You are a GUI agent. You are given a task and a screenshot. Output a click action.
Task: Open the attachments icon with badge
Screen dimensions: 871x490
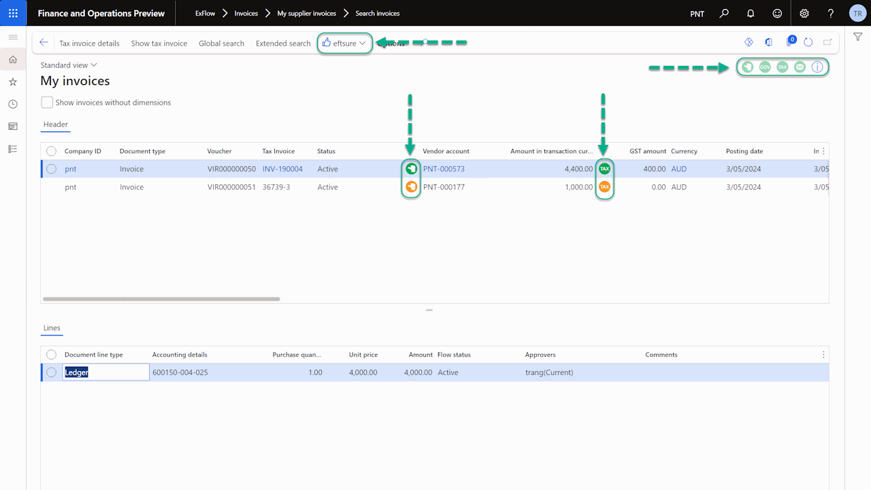(x=789, y=42)
